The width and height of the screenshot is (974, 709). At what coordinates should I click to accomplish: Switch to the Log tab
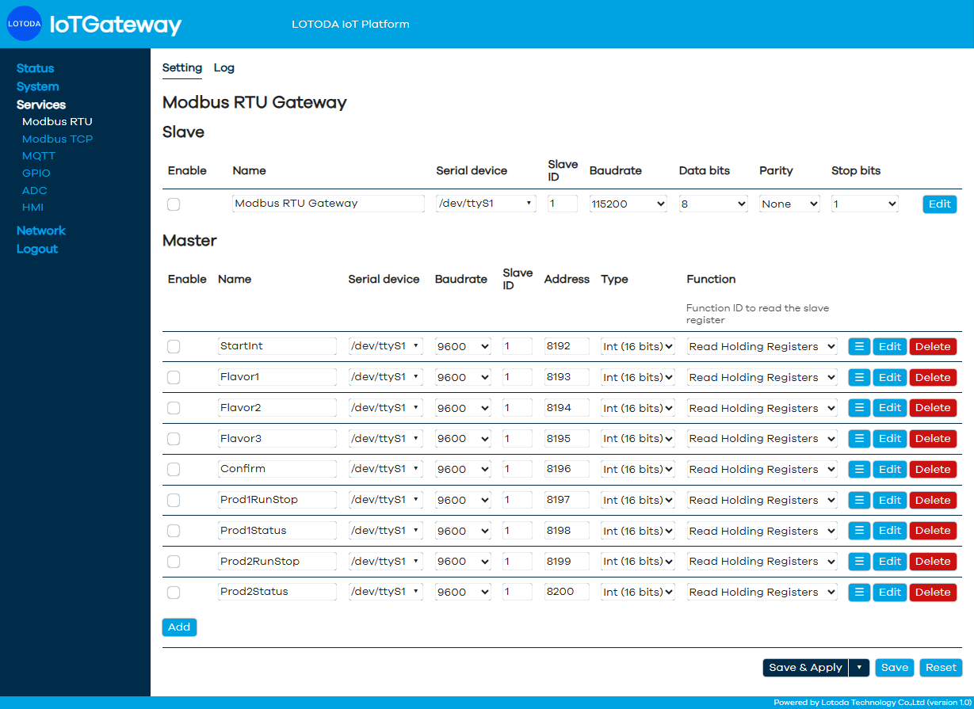224,68
